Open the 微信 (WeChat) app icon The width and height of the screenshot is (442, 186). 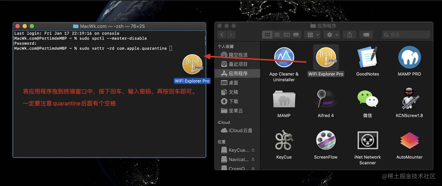click(367, 99)
